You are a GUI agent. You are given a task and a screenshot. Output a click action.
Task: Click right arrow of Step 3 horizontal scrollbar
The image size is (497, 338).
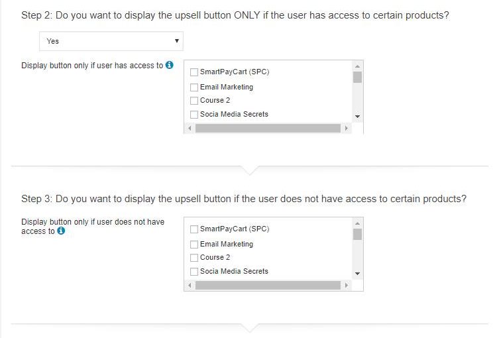(x=346, y=286)
